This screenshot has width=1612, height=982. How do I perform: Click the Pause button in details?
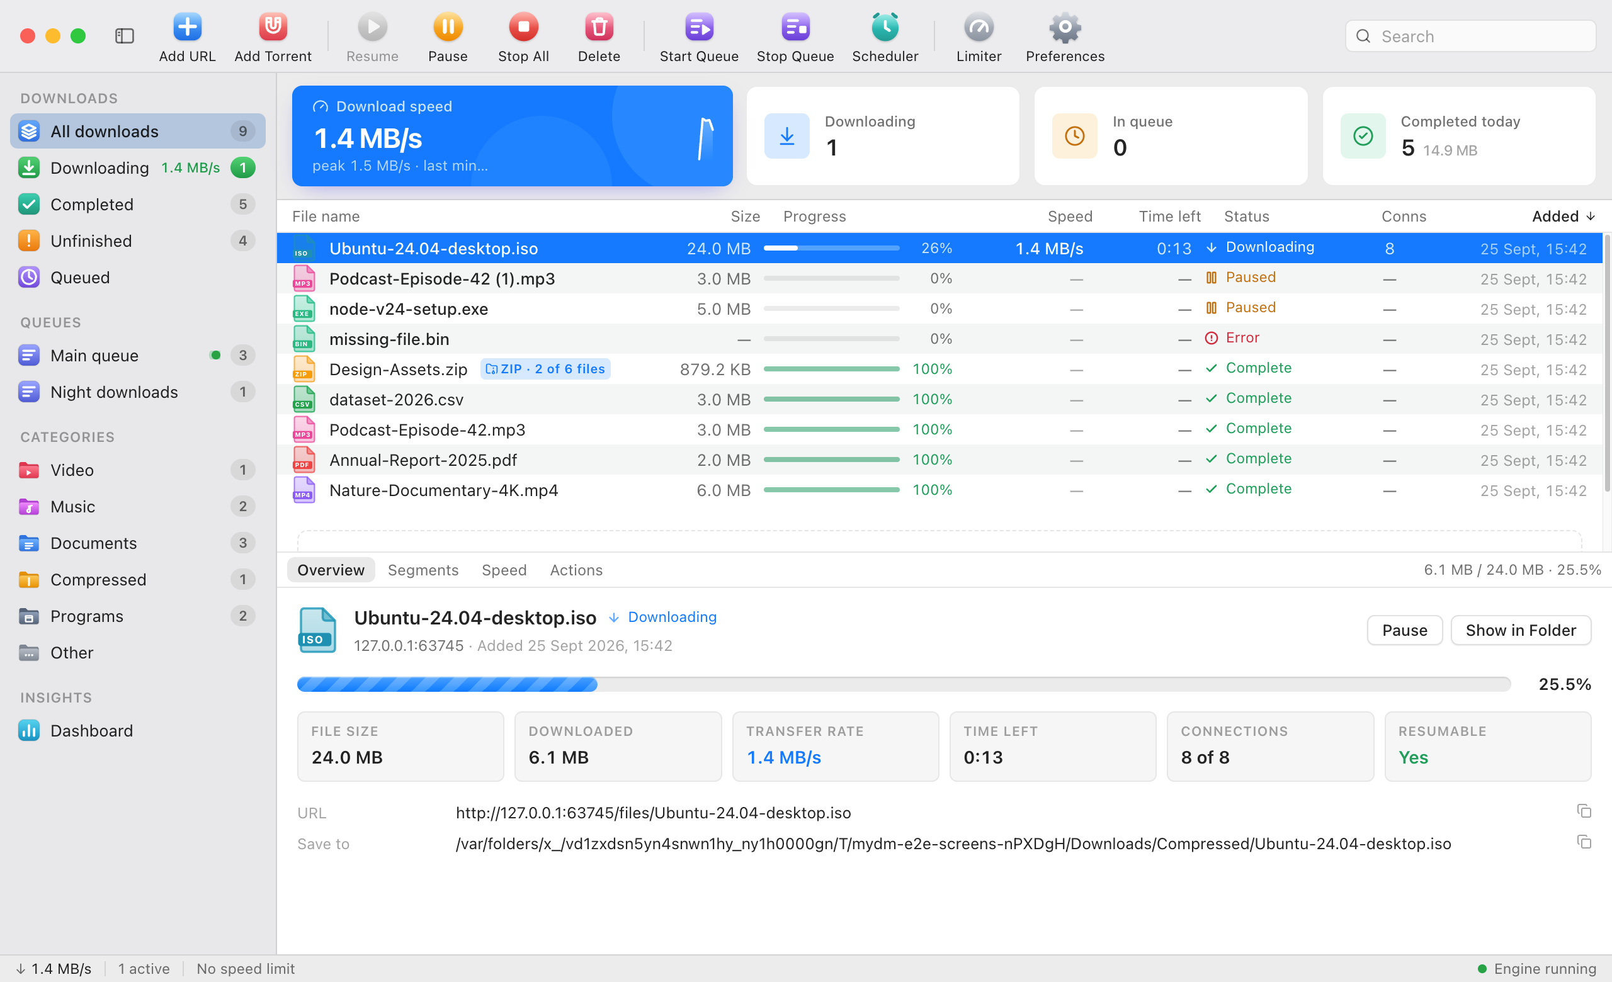1405,630
